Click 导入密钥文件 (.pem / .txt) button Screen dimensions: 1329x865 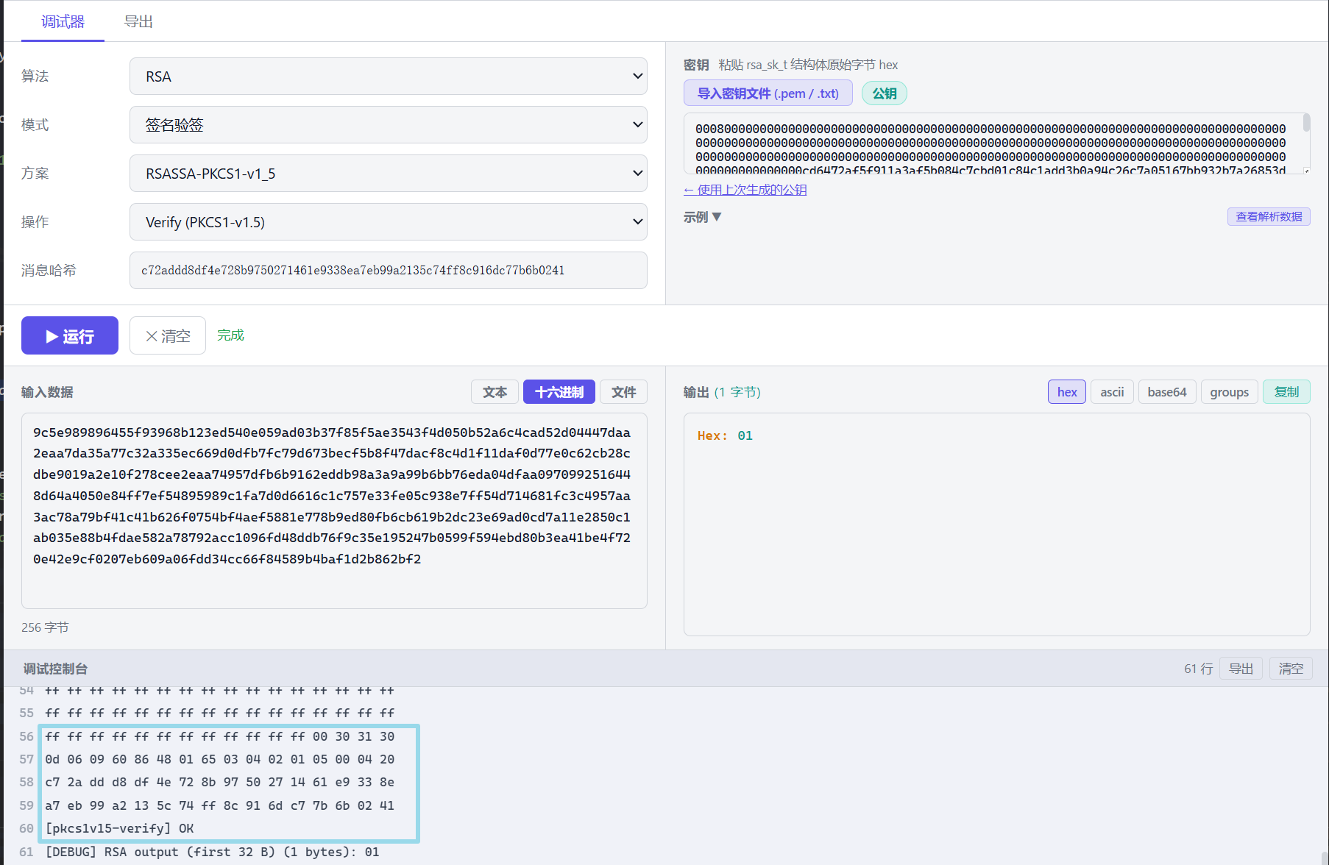pos(768,93)
